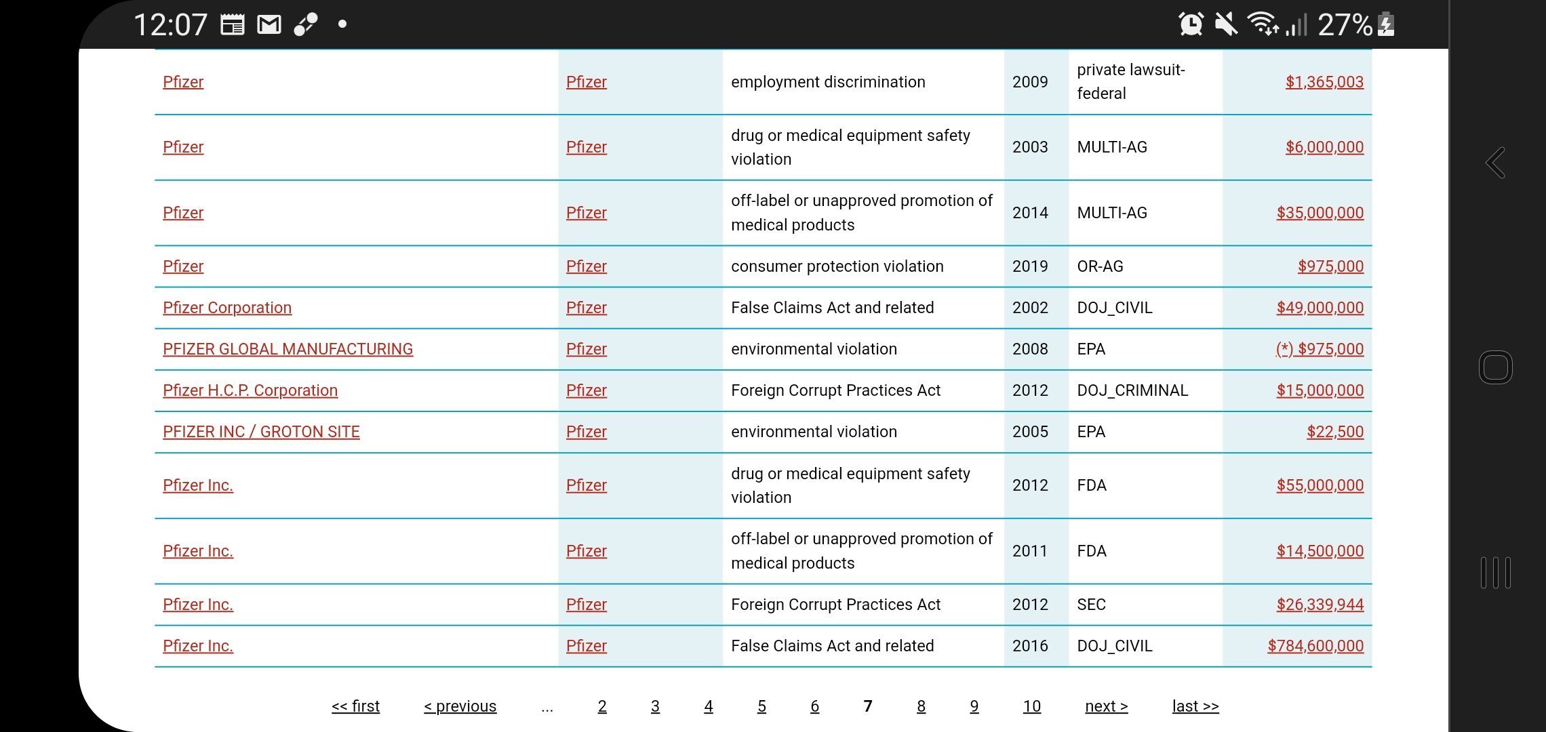Viewport: 1546px width, 732px height.
Task: Tap the muted sound status icon
Action: pos(1226,24)
